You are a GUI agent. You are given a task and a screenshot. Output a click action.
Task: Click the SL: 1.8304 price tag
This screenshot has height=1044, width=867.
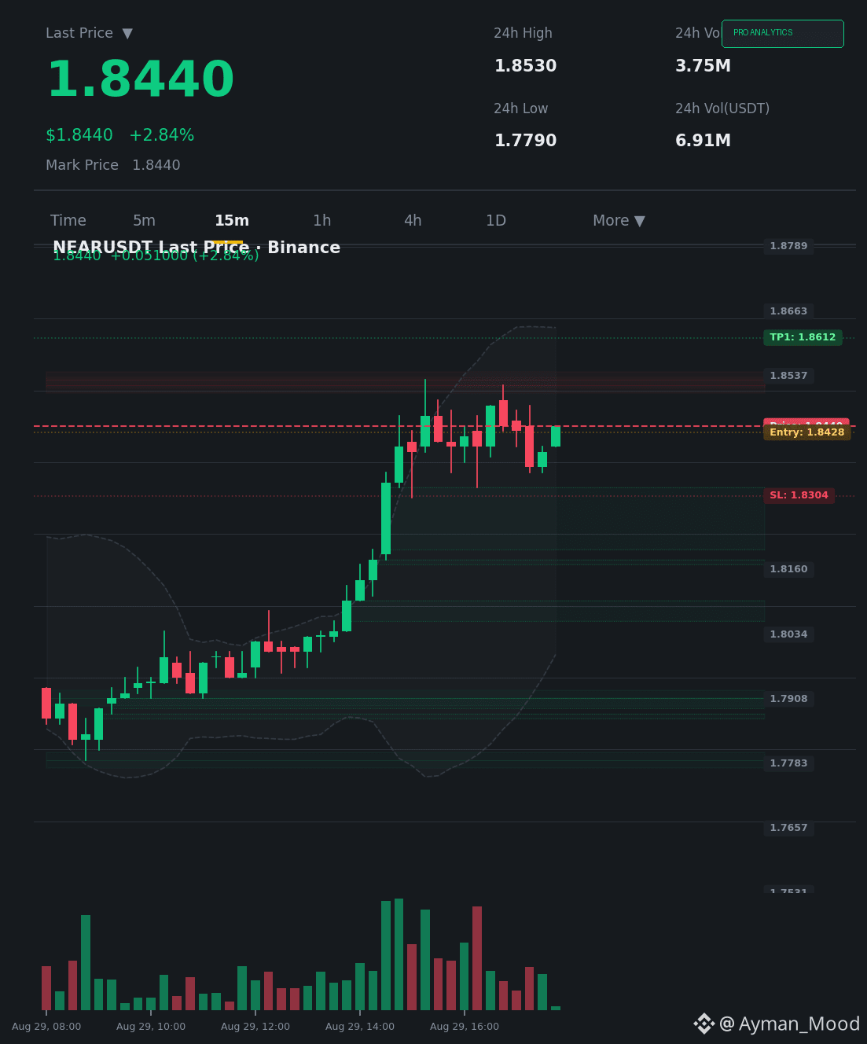click(x=799, y=495)
